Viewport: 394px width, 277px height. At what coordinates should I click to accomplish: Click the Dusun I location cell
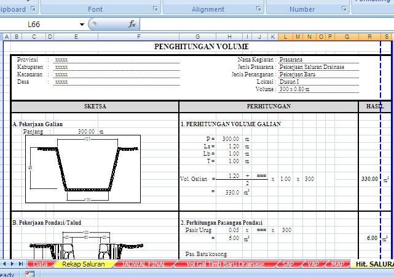289,82
